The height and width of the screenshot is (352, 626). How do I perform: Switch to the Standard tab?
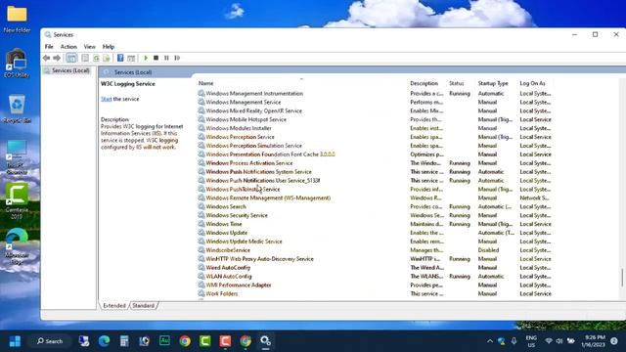coord(143,305)
